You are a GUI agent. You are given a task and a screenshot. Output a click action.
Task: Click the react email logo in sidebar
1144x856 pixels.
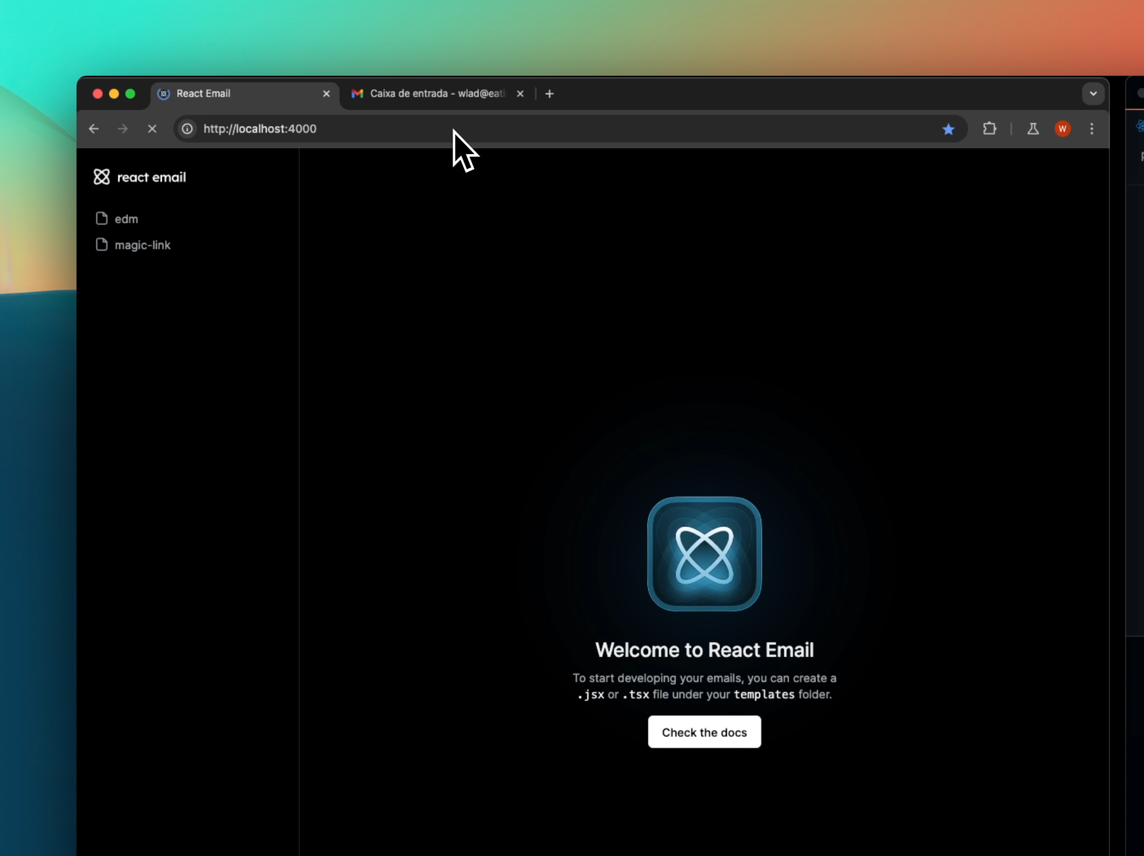(140, 177)
